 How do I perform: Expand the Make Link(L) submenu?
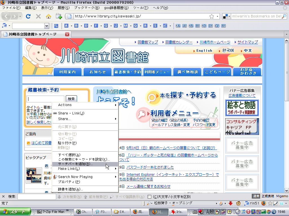click(x=85, y=169)
